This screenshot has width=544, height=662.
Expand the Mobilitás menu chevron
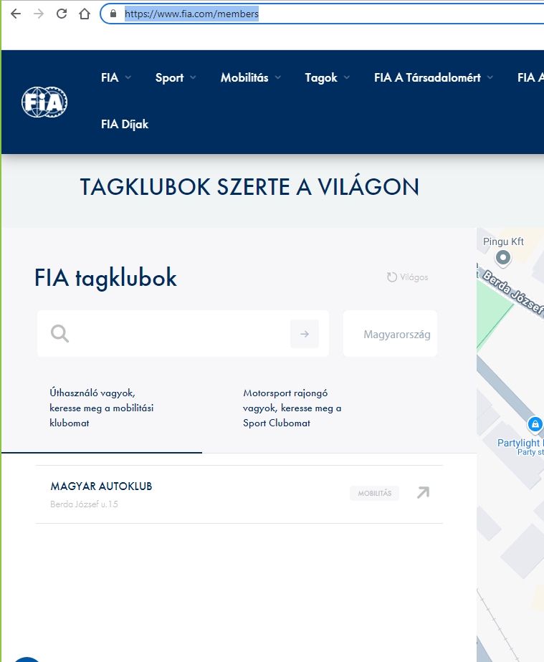click(278, 77)
